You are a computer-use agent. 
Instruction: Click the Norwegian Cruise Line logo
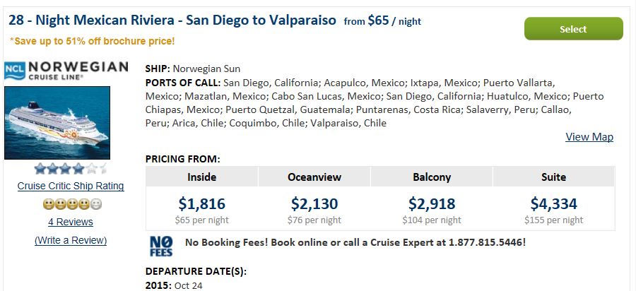tap(66, 71)
